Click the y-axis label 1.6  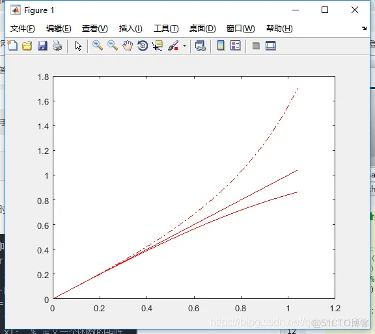click(43, 102)
